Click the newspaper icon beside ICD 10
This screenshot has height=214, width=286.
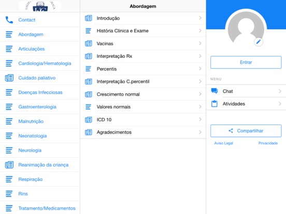coord(89,119)
